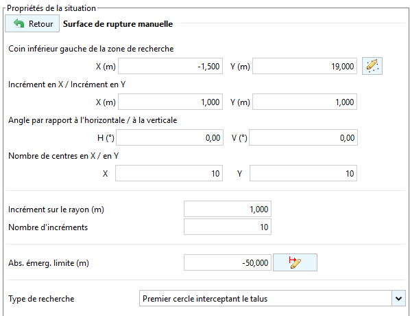Viewport: 410px width, 316px height.
Task: Click the vertical angle V (°) field
Action: point(303,137)
